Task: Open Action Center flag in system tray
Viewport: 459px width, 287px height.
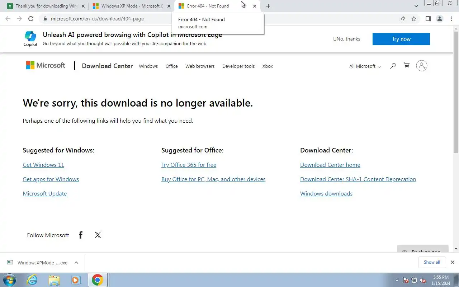Action: [x=406, y=280]
